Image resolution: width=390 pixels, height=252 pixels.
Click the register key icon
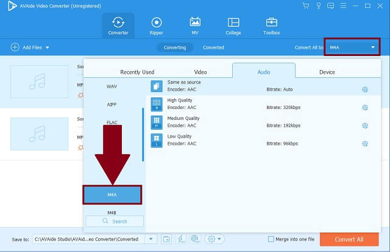click(x=317, y=5)
